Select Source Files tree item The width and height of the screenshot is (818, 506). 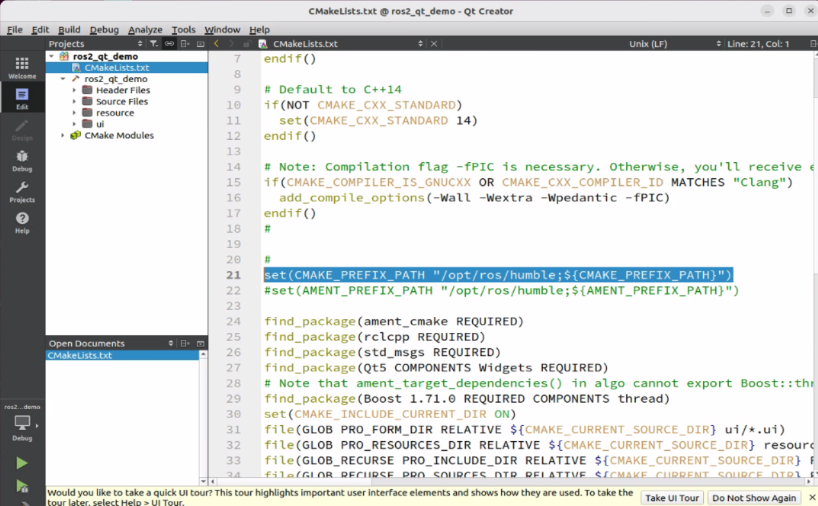coord(122,101)
